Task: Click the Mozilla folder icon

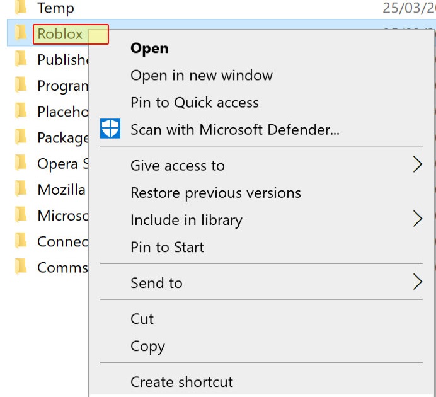Action: tap(21, 188)
